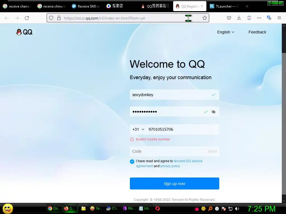Expand the English language dropdown
This screenshot has width=286, height=214.
click(226, 32)
